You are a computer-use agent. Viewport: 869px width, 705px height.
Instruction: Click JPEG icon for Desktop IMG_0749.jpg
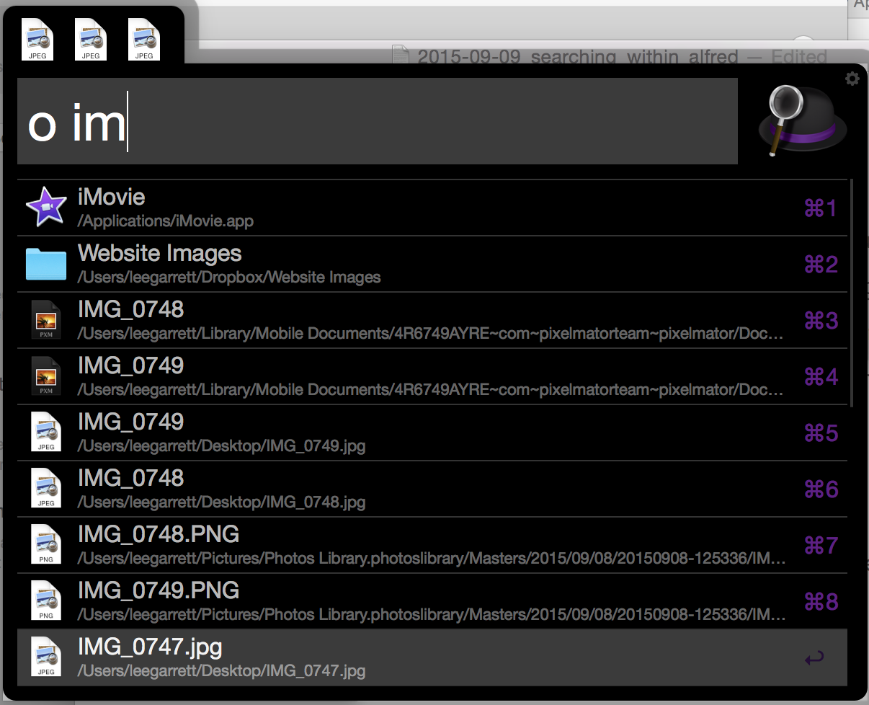coord(46,433)
